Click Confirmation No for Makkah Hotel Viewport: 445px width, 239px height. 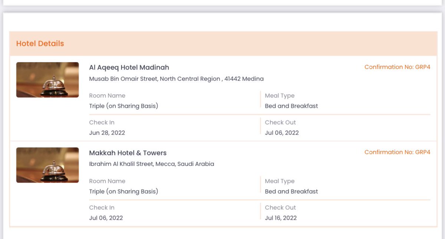click(398, 152)
